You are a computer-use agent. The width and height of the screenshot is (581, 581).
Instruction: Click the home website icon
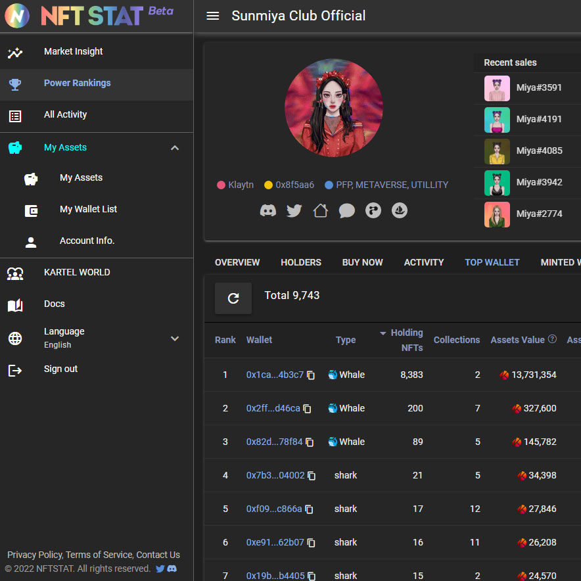(321, 210)
